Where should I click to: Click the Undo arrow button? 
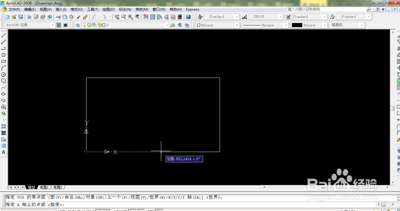[x=94, y=17]
